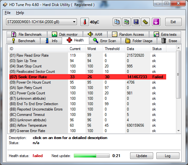Switch to the Extra tests tab
The height and width of the screenshot is (165, 188).
[x=165, y=35]
